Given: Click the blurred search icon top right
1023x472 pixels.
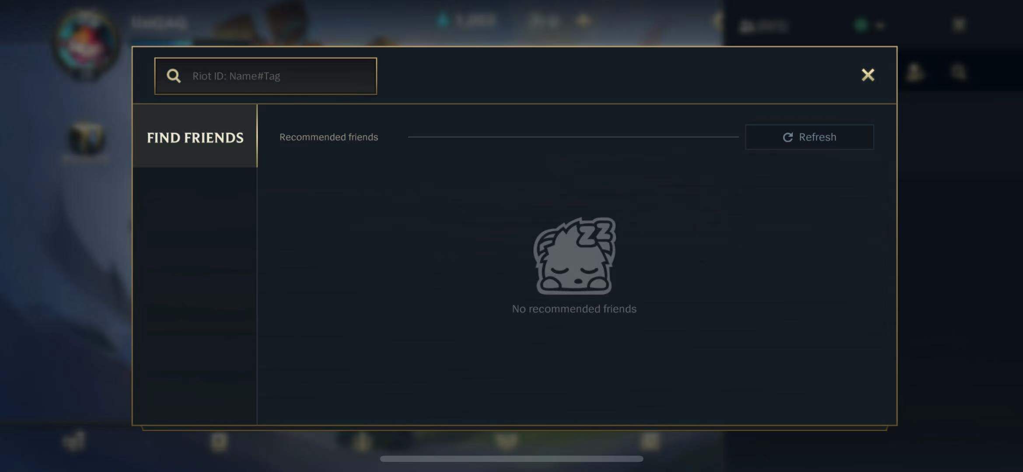Looking at the screenshot, I should point(959,73).
